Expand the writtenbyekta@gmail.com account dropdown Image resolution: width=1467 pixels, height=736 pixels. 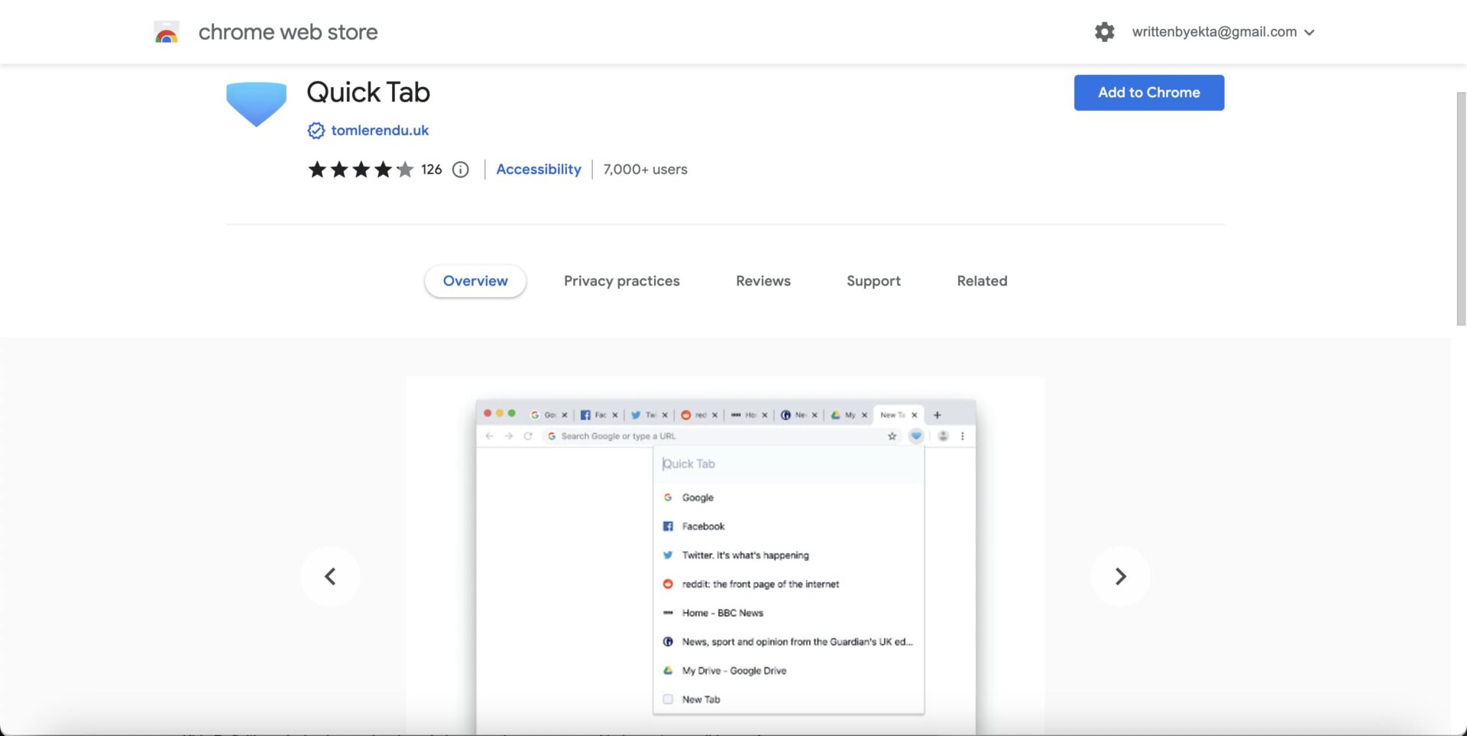coord(1223,32)
